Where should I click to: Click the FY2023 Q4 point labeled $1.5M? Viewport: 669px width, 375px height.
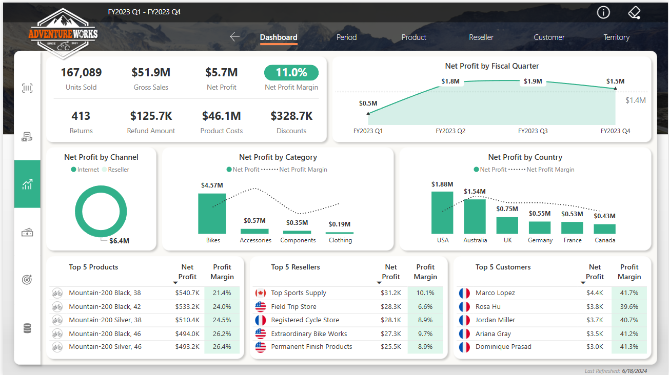[615, 89]
